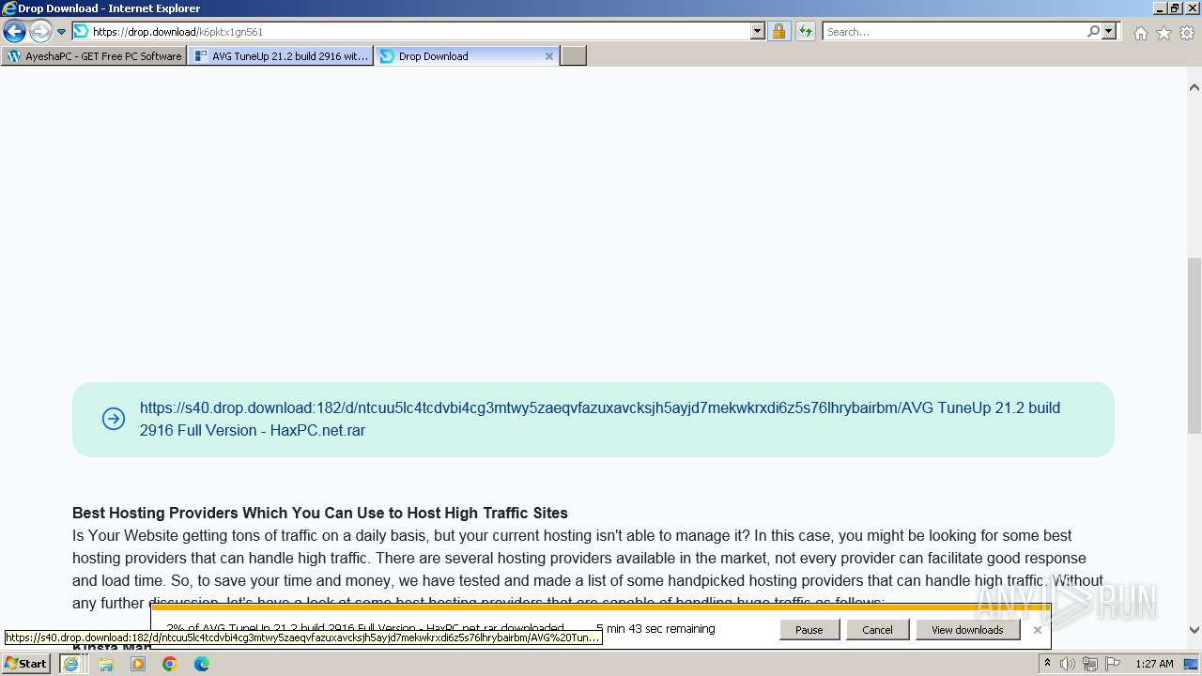Open the Action Center flag icon

tap(1111, 664)
